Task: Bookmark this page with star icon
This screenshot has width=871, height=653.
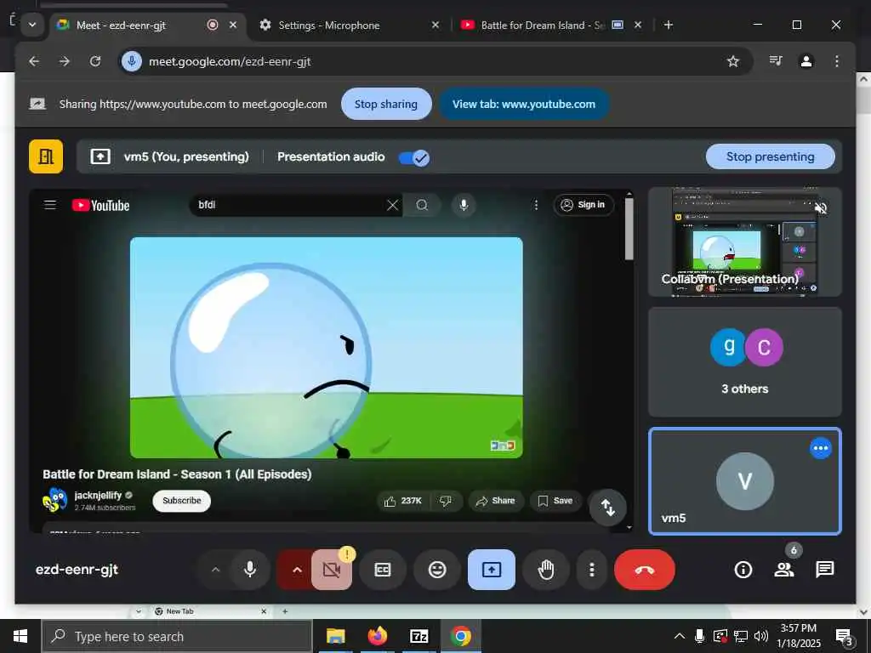Action: [733, 61]
